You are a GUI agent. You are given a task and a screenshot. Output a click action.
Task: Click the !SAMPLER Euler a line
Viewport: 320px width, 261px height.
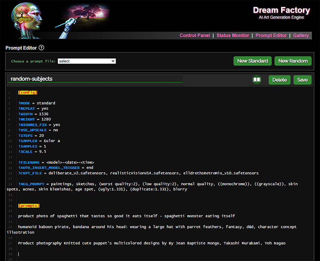(x=39, y=141)
